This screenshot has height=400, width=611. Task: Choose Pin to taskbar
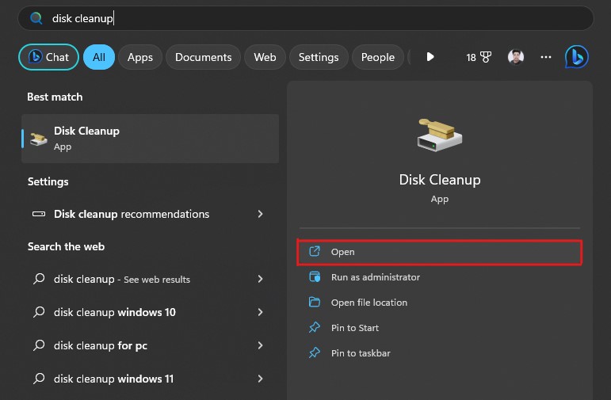click(x=440, y=353)
